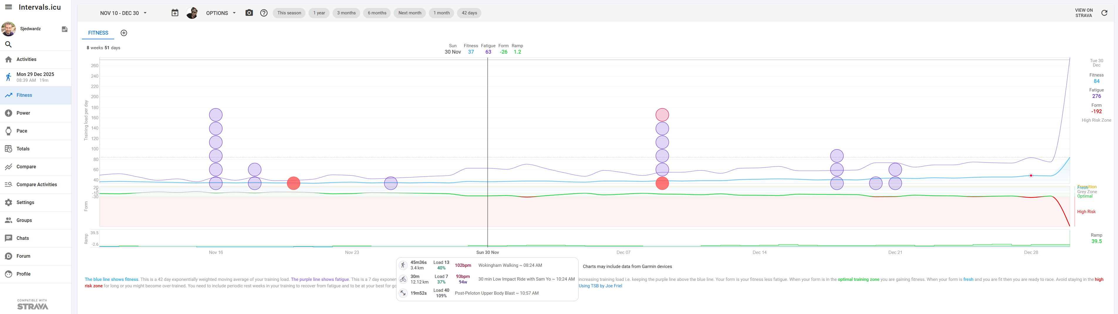Go to Power page in sidebar
Viewport: 1118px width, 314px height.
pyautogui.click(x=23, y=113)
